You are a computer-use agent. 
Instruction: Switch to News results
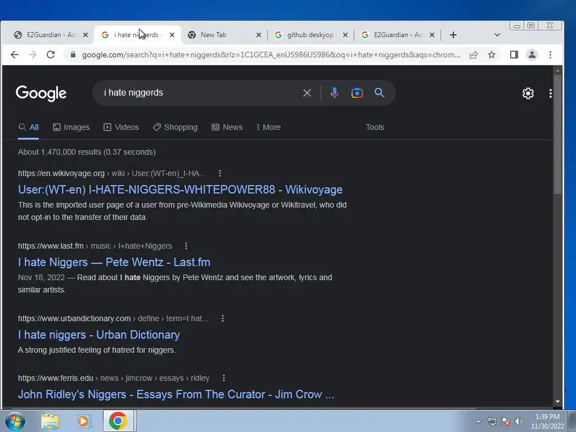pyautogui.click(x=227, y=127)
